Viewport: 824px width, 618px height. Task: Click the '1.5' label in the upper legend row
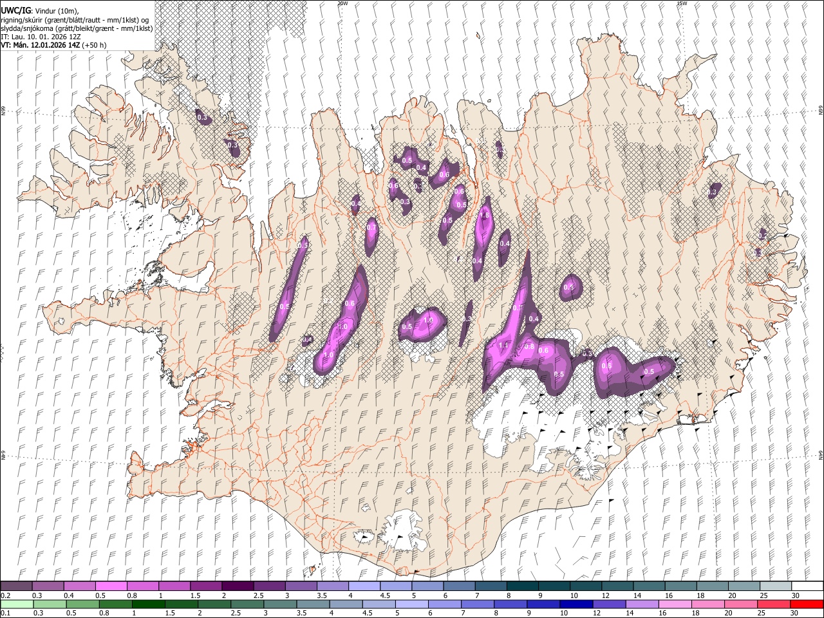pyautogui.click(x=194, y=595)
